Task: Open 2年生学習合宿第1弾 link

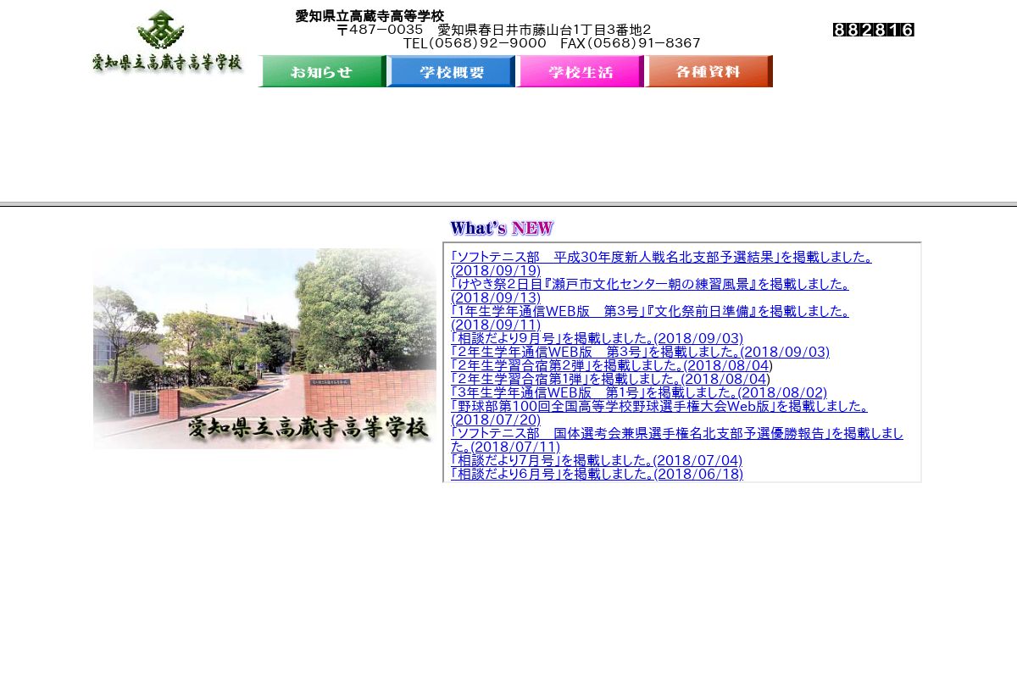Action: [610, 379]
